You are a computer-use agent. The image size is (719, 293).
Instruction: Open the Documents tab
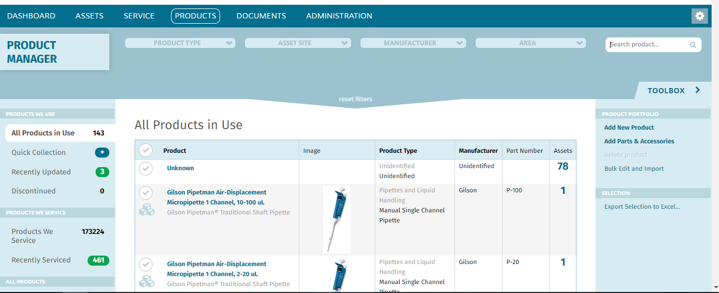[x=261, y=16]
